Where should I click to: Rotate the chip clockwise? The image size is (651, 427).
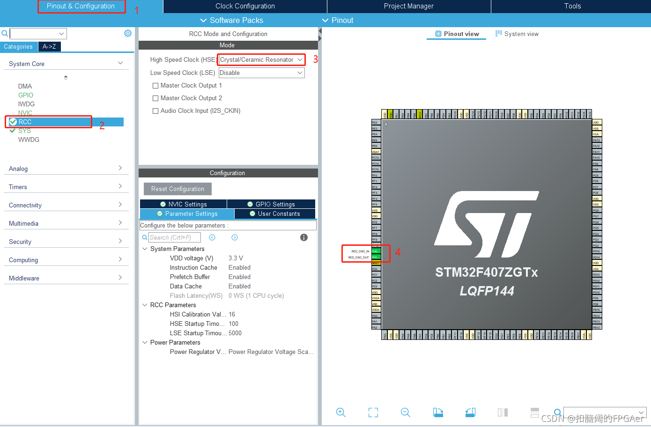point(438,412)
